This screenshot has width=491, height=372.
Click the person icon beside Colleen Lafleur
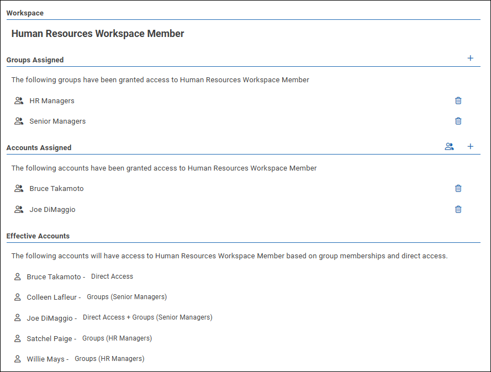click(18, 297)
